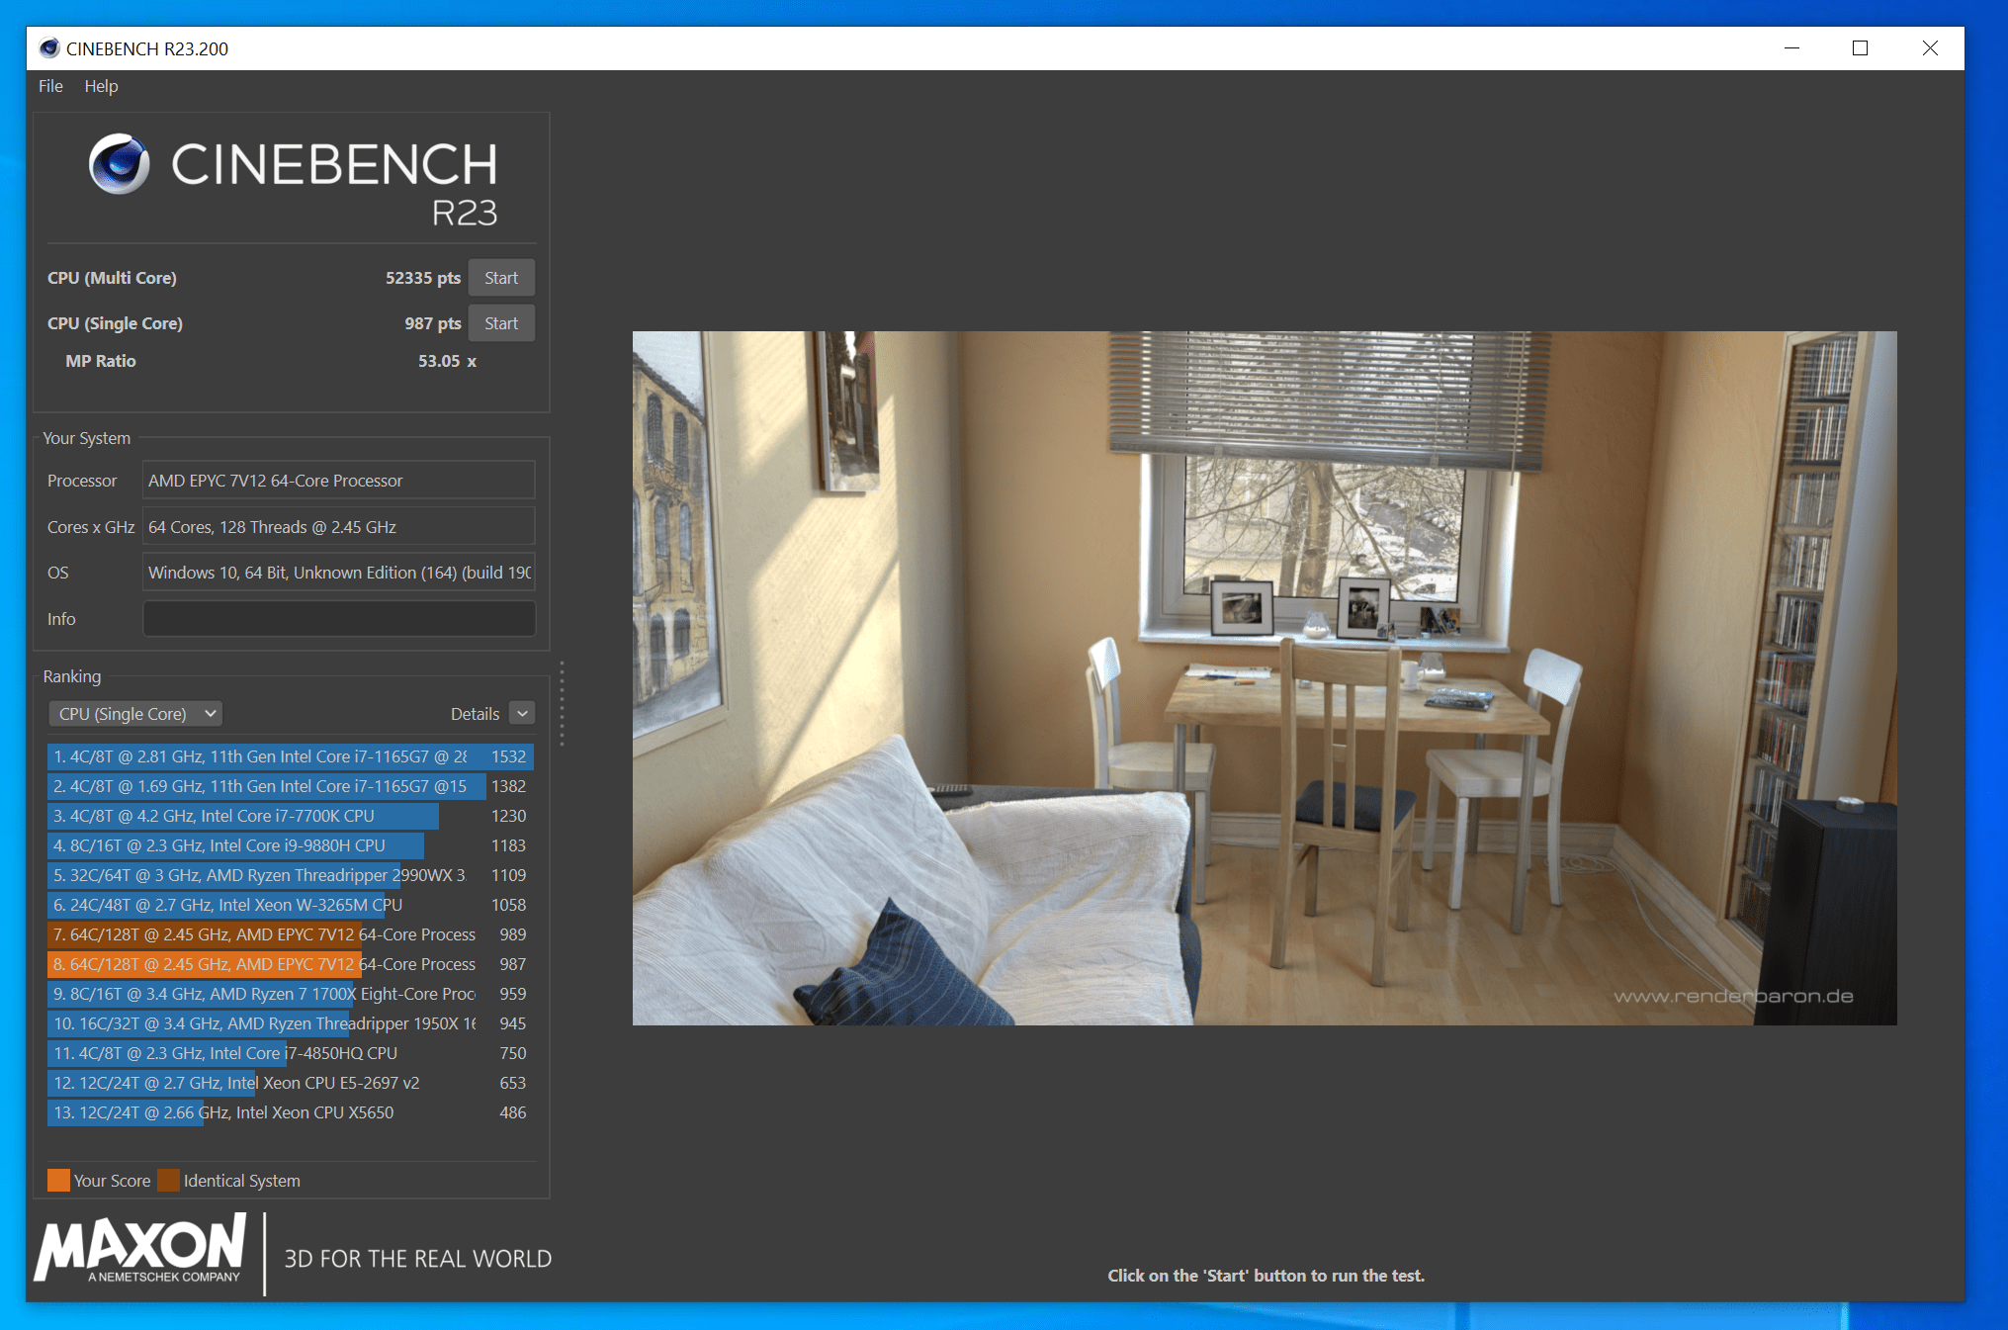Click the MP Ratio 53.05 x value
The image size is (2008, 1330).
tap(447, 361)
